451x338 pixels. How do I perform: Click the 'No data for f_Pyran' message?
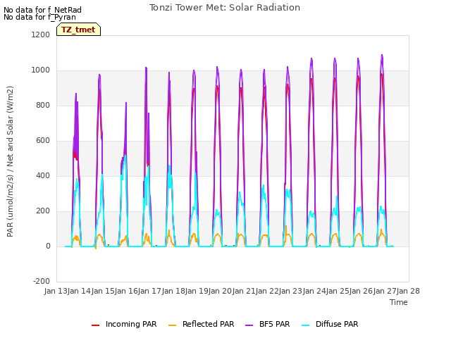coord(39,17)
